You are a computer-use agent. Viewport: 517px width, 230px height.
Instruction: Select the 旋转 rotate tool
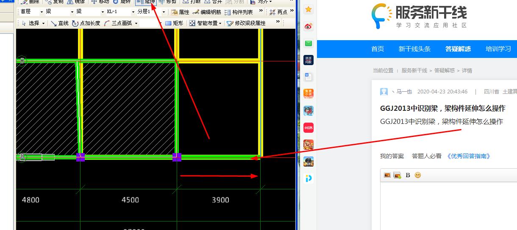[122, 2]
